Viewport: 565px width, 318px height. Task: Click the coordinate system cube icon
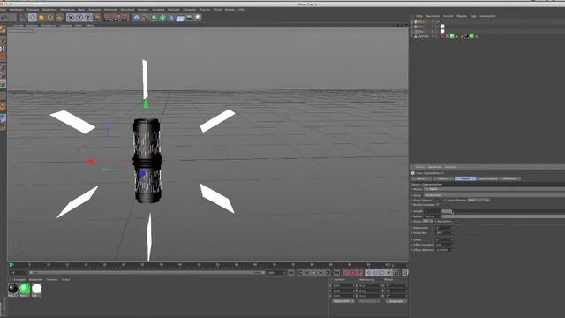[97, 18]
